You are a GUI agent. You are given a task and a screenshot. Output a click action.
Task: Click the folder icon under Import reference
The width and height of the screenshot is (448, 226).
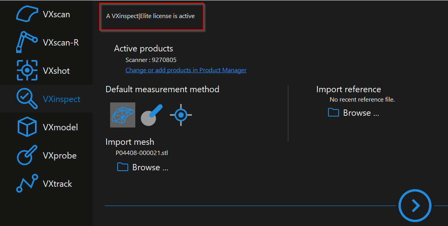click(x=334, y=113)
